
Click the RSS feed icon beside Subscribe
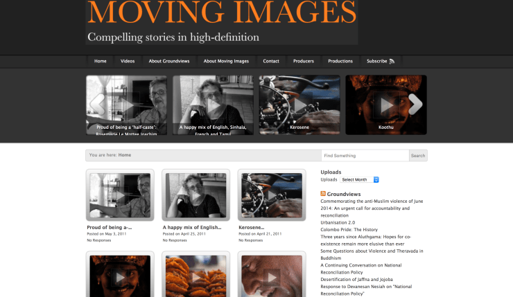click(x=392, y=62)
